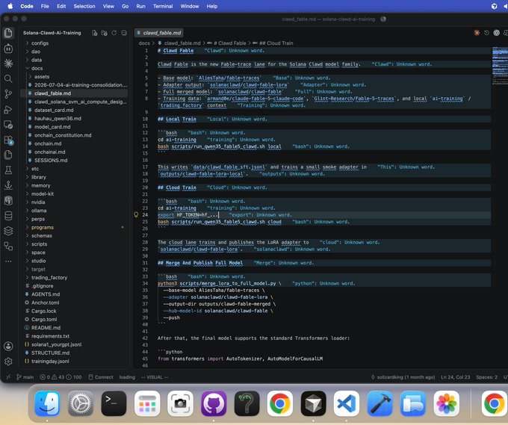508x425 pixels.
Task: Open the Explorer view in activity bar
Action: (8, 33)
